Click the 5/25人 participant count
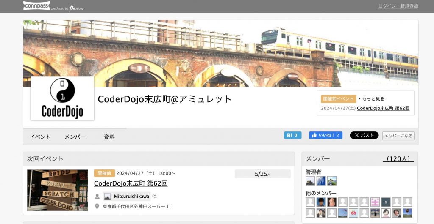 (263, 174)
